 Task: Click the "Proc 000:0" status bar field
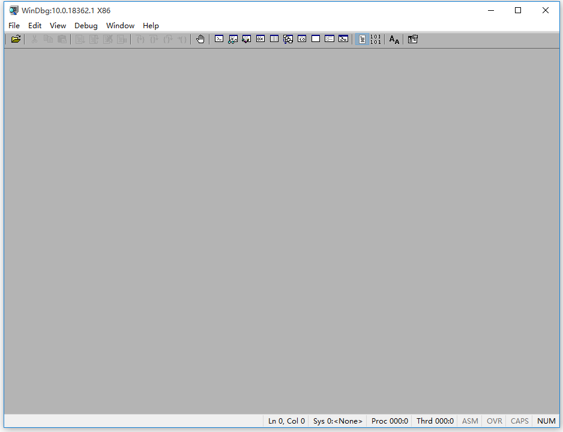click(x=390, y=421)
